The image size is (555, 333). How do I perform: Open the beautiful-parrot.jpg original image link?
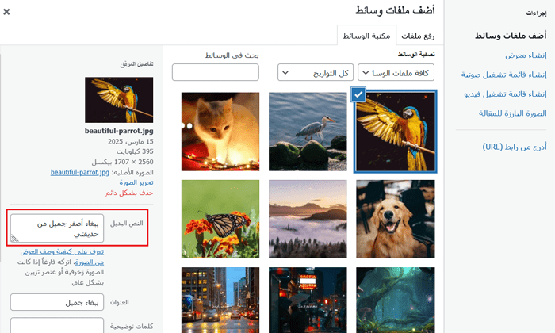click(79, 172)
